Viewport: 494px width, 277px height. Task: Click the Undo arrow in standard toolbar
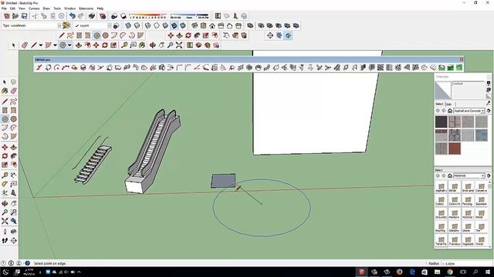[x=73, y=16]
